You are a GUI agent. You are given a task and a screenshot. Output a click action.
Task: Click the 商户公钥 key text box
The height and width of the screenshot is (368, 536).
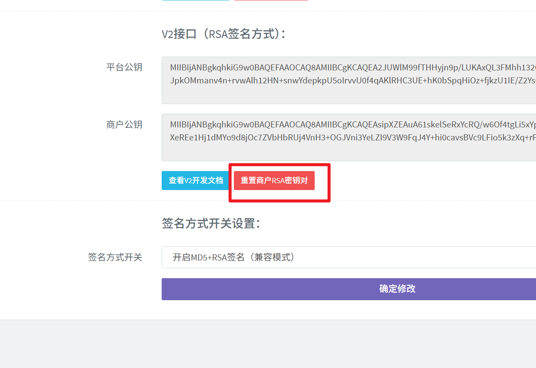click(349, 137)
